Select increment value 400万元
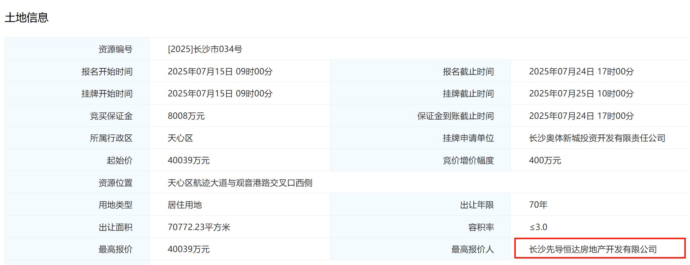 [545, 160]
